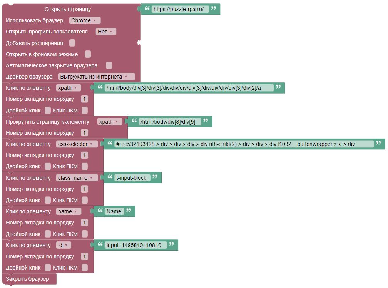Tick Клик ПКМ in the css-selector click block
Screen dimensions: 388x288
[85, 166]
